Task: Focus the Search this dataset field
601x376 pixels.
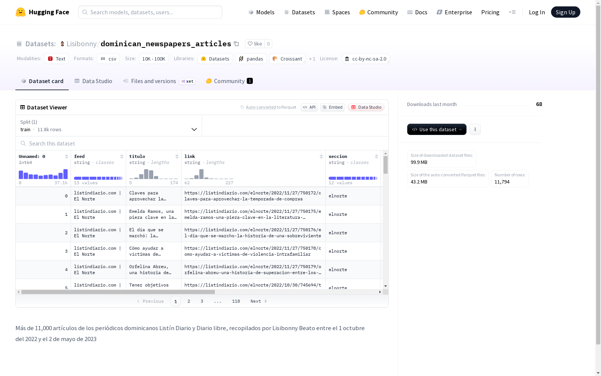Action: click(202, 143)
